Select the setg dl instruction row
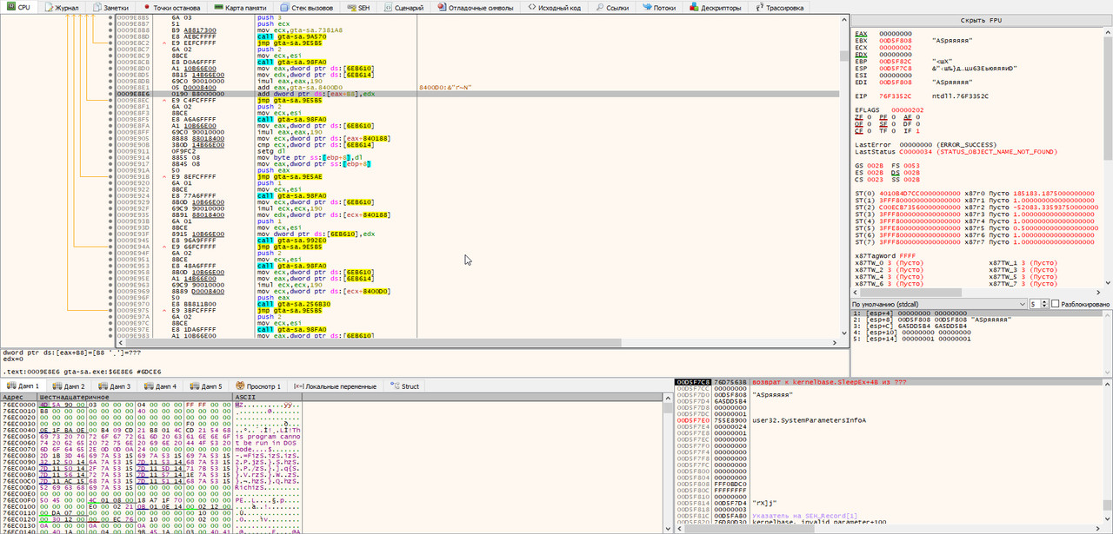Image resolution: width=1113 pixels, height=534 pixels. tap(477, 151)
